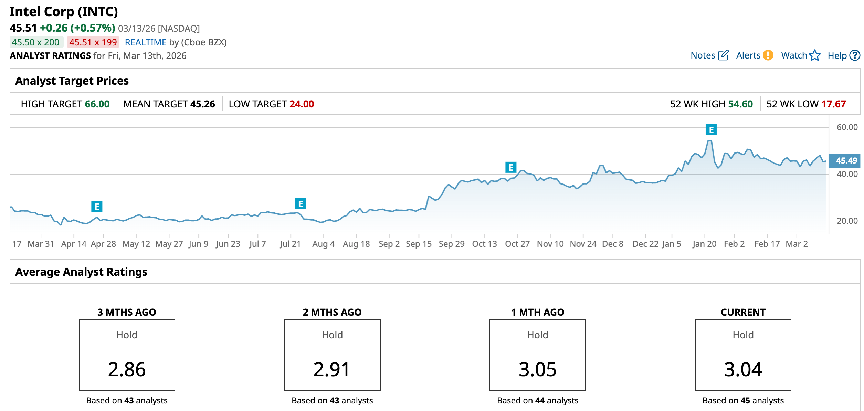Select the 3 MTHS AGO rating box

click(127, 355)
